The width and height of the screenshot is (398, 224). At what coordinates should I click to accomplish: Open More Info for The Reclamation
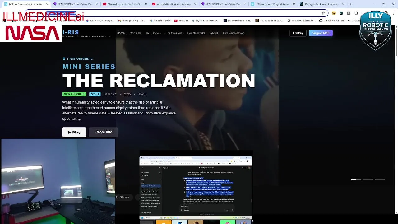point(103,132)
